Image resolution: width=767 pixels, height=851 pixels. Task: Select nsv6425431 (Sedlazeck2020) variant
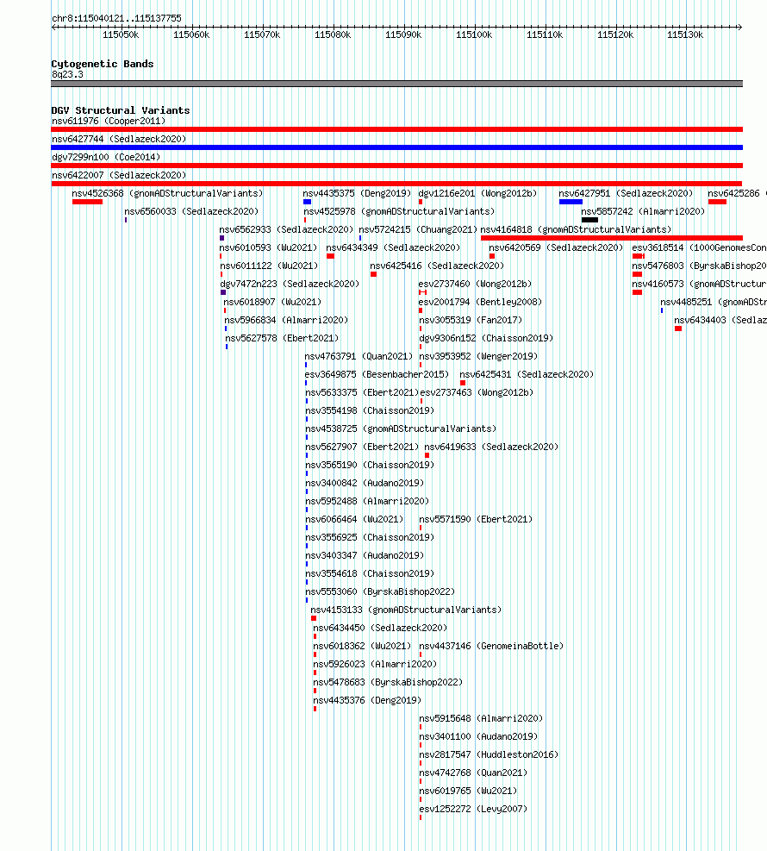pos(527,374)
